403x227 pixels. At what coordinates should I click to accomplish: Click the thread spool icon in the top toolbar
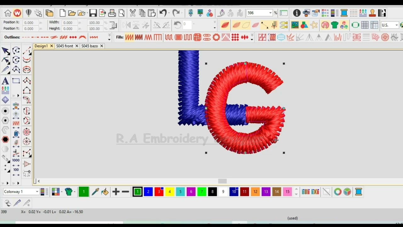point(344,13)
